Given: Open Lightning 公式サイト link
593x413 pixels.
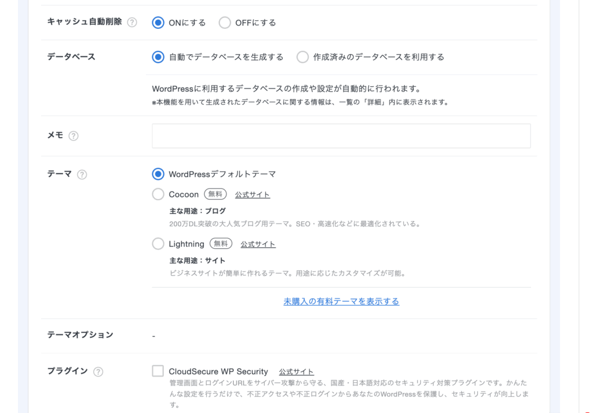Looking at the screenshot, I should coord(258,244).
